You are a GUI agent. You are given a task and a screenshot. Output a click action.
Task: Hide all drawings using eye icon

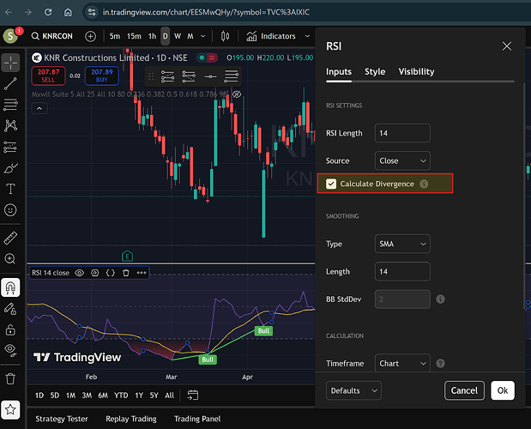[x=10, y=350]
